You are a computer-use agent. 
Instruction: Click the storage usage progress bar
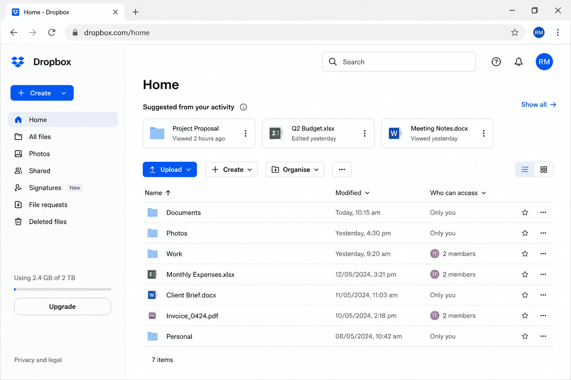click(62, 289)
